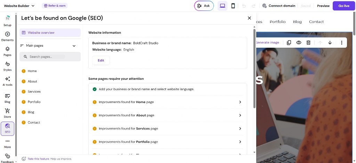Select the SEO sidebar icon
The image size is (356, 163).
click(7, 129)
